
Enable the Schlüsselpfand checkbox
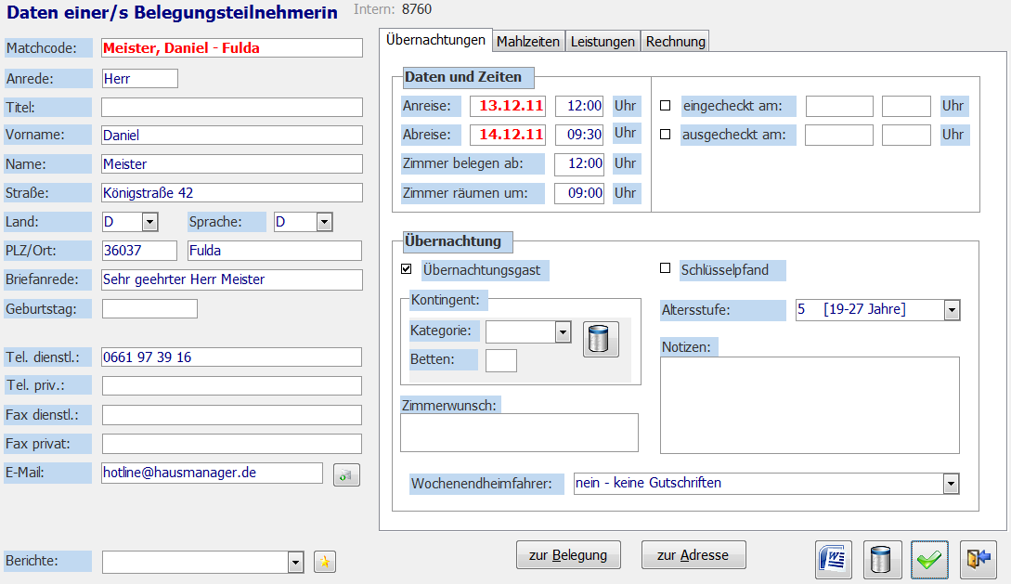[665, 269]
